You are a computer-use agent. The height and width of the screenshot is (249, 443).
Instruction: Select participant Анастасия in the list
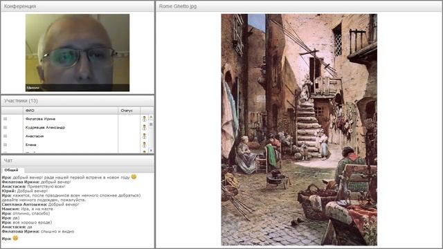tap(35, 136)
